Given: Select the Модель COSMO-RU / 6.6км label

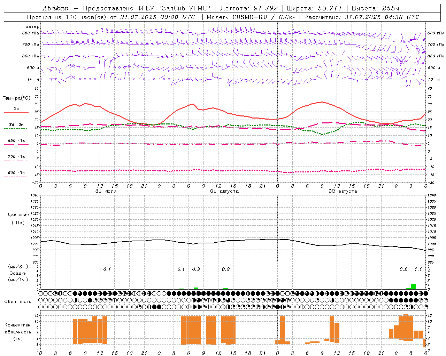Looking at the screenshot, I should click(251, 17).
